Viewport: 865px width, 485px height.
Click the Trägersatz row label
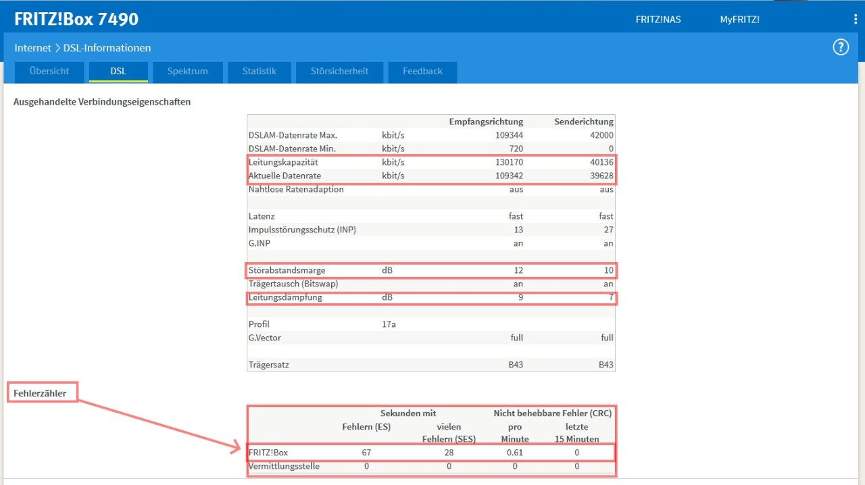pyautogui.click(x=269, y=365)
